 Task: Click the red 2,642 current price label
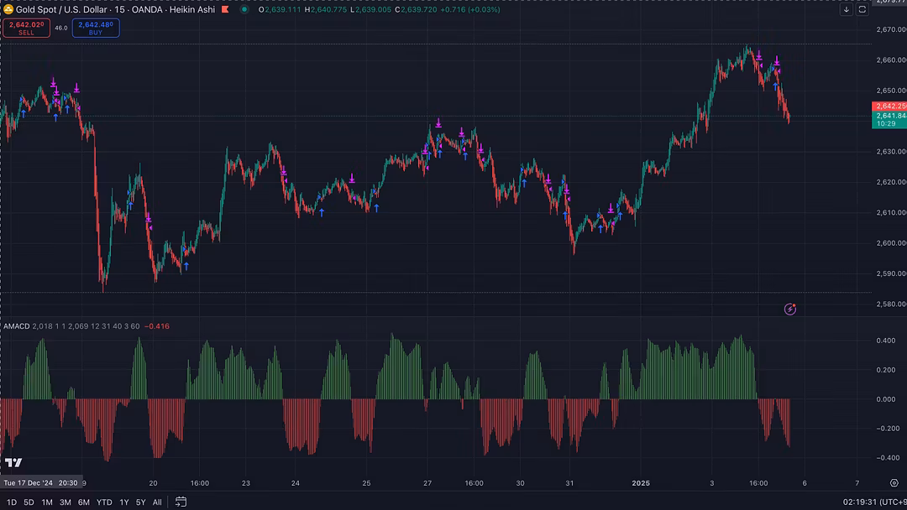coord(889,107)
